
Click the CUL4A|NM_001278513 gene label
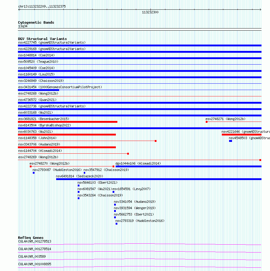[x=35, y=242]
